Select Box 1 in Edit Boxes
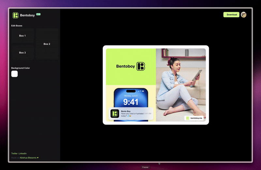 coord(22,36)
